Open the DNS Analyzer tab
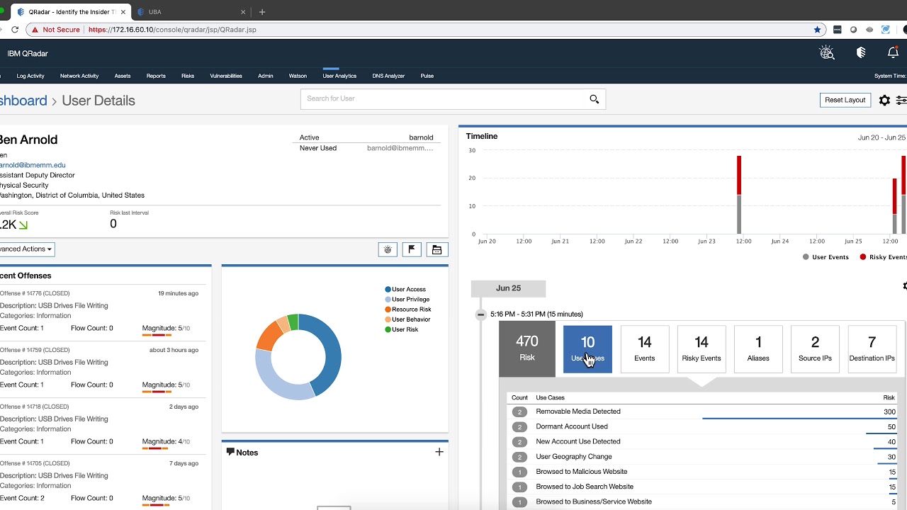 point(388,76)
